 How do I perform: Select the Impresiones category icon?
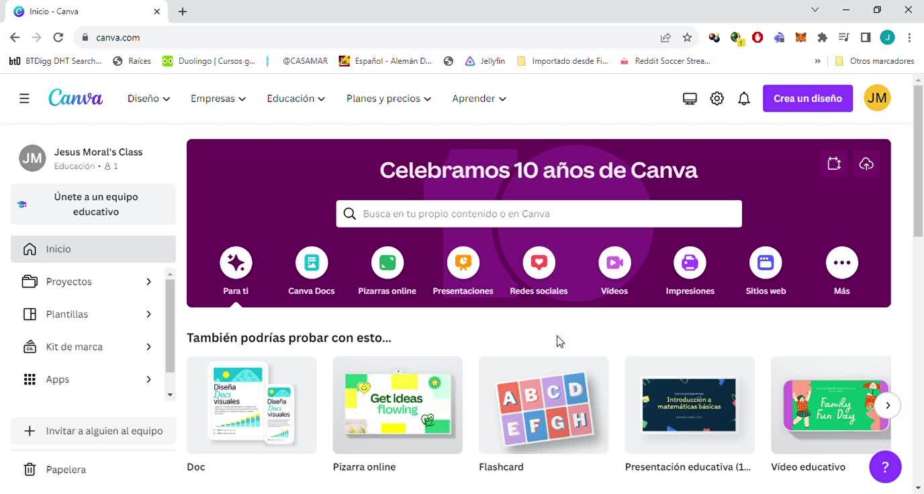(x=690, y=262)
